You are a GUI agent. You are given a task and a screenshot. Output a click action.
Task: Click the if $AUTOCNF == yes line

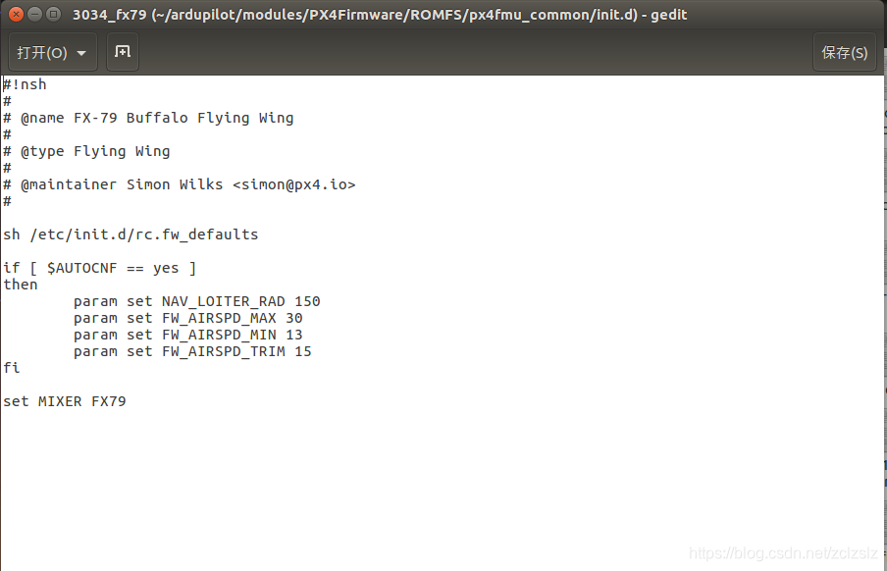click(x=99, y=268)
